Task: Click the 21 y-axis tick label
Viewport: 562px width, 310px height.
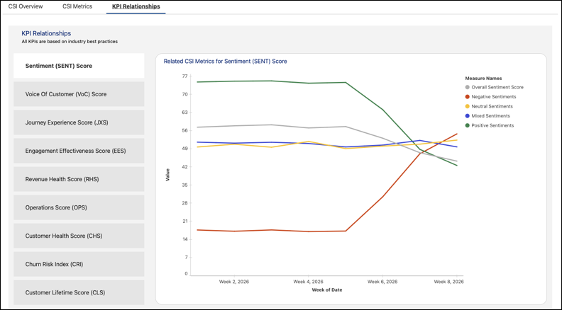Action: 185,222
